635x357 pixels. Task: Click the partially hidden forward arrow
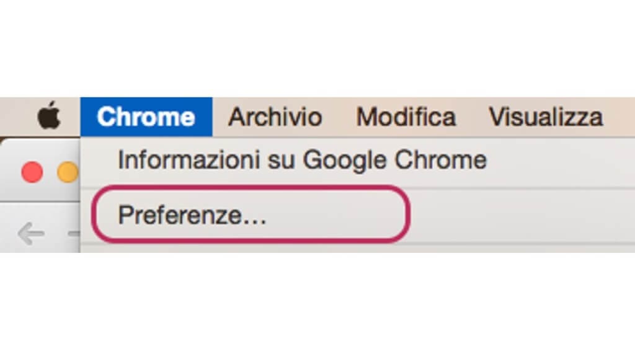tap(74, 234)
